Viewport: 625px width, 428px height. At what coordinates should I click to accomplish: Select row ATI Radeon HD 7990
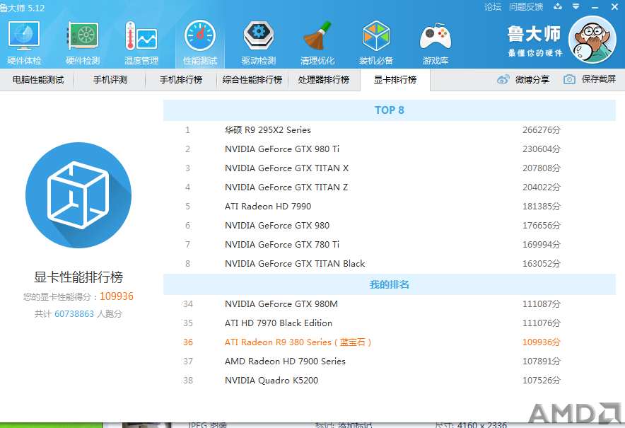coord(390,207)
